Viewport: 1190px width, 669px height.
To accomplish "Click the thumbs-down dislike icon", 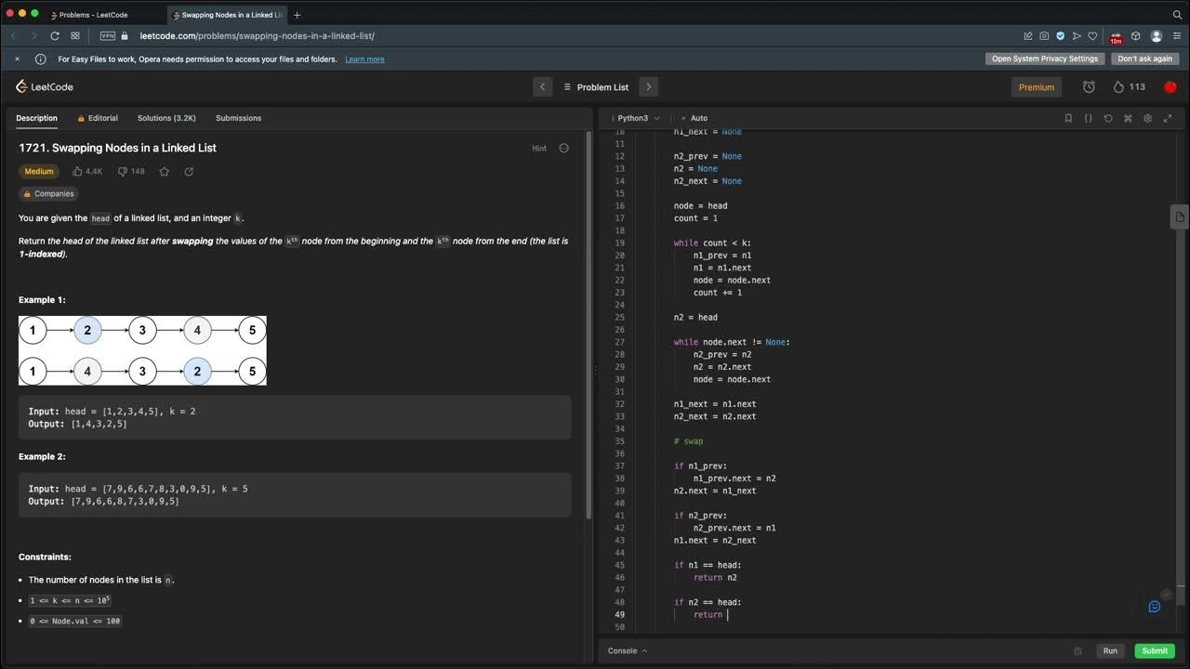I will pyautogui.click(x=122, y=172).
